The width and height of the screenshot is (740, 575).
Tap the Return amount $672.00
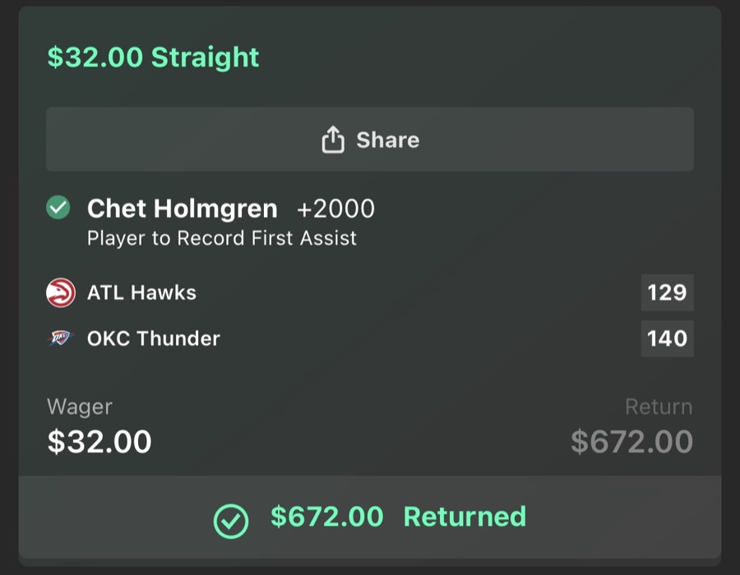click(630, 441)
